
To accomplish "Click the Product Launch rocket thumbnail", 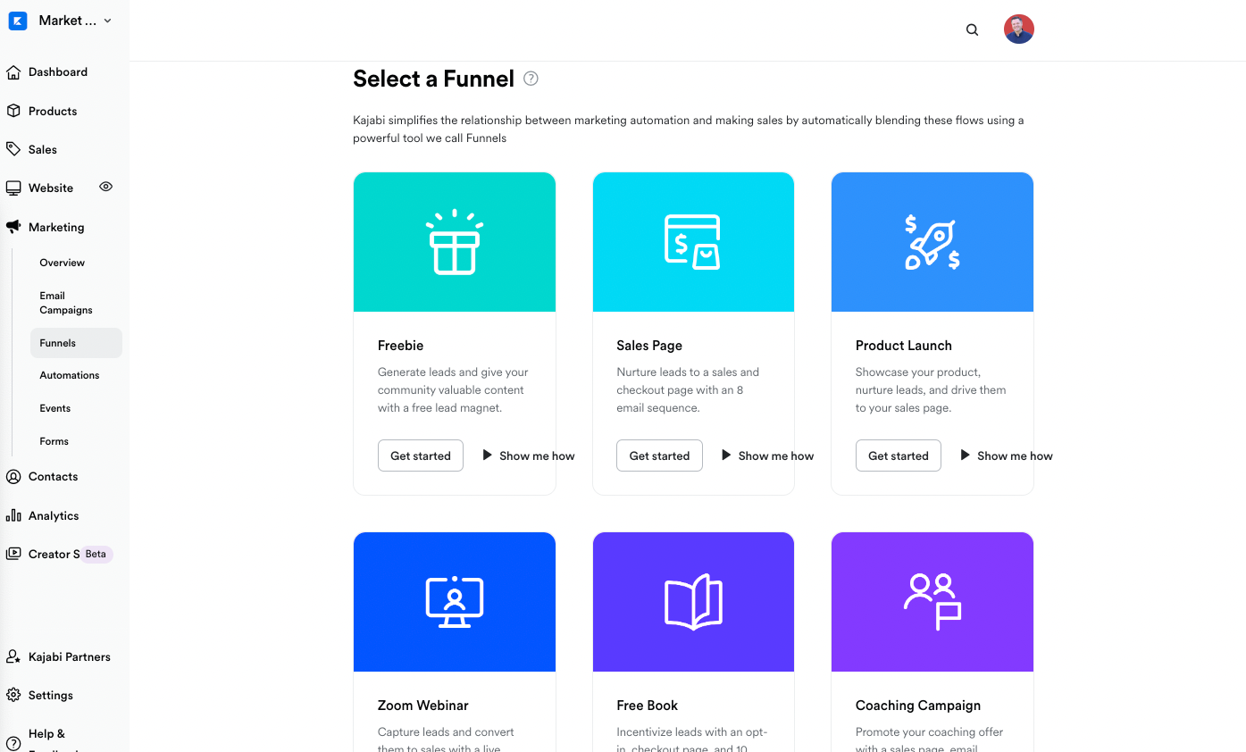I will tap(932, 242).
